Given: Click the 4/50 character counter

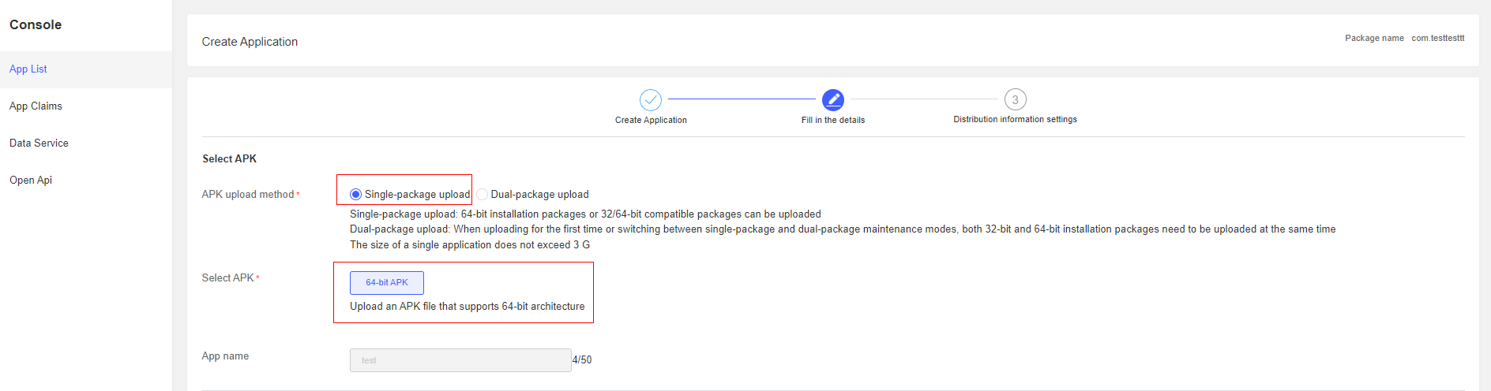Looking at the screenshot, I should 582,360.
